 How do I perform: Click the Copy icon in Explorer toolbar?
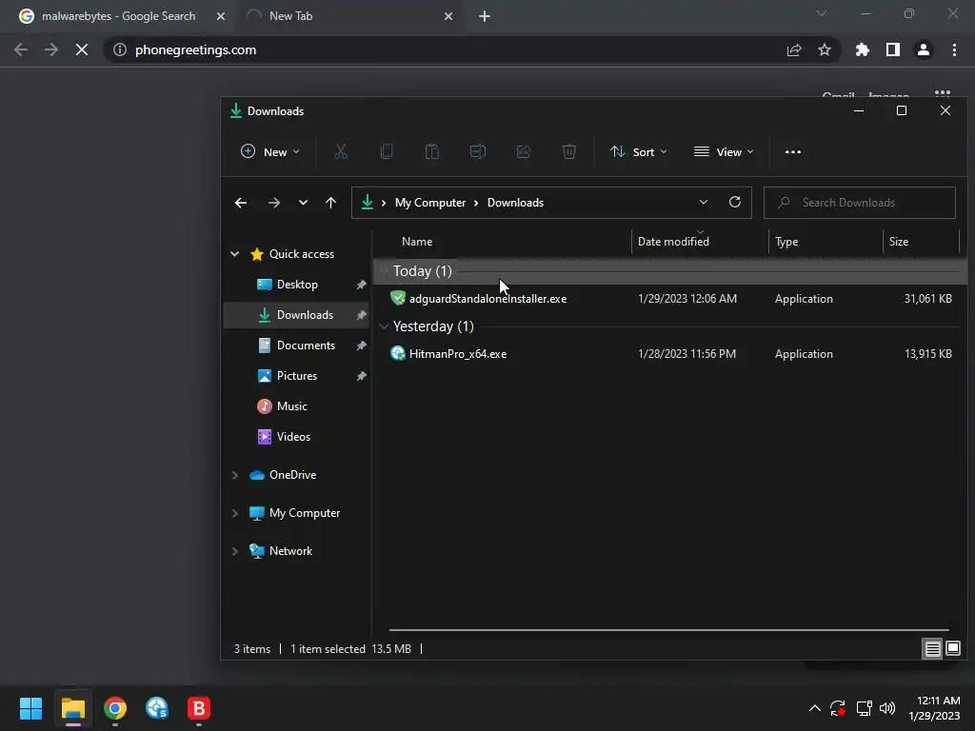pyautogui.click(x=387, y=151)
